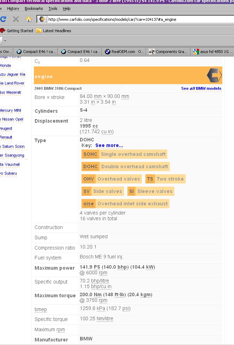Click the Getting Started bookmark icon
This screenshot has height=345, width=234.
[x=2, y=31]
